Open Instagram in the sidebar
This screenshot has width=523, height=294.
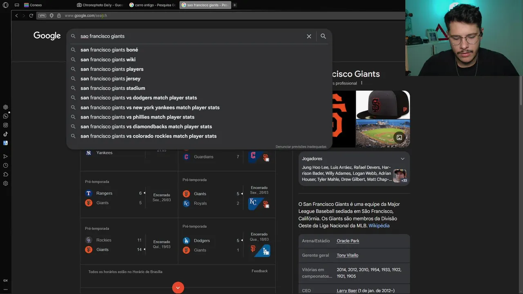(x=5, y=125)
